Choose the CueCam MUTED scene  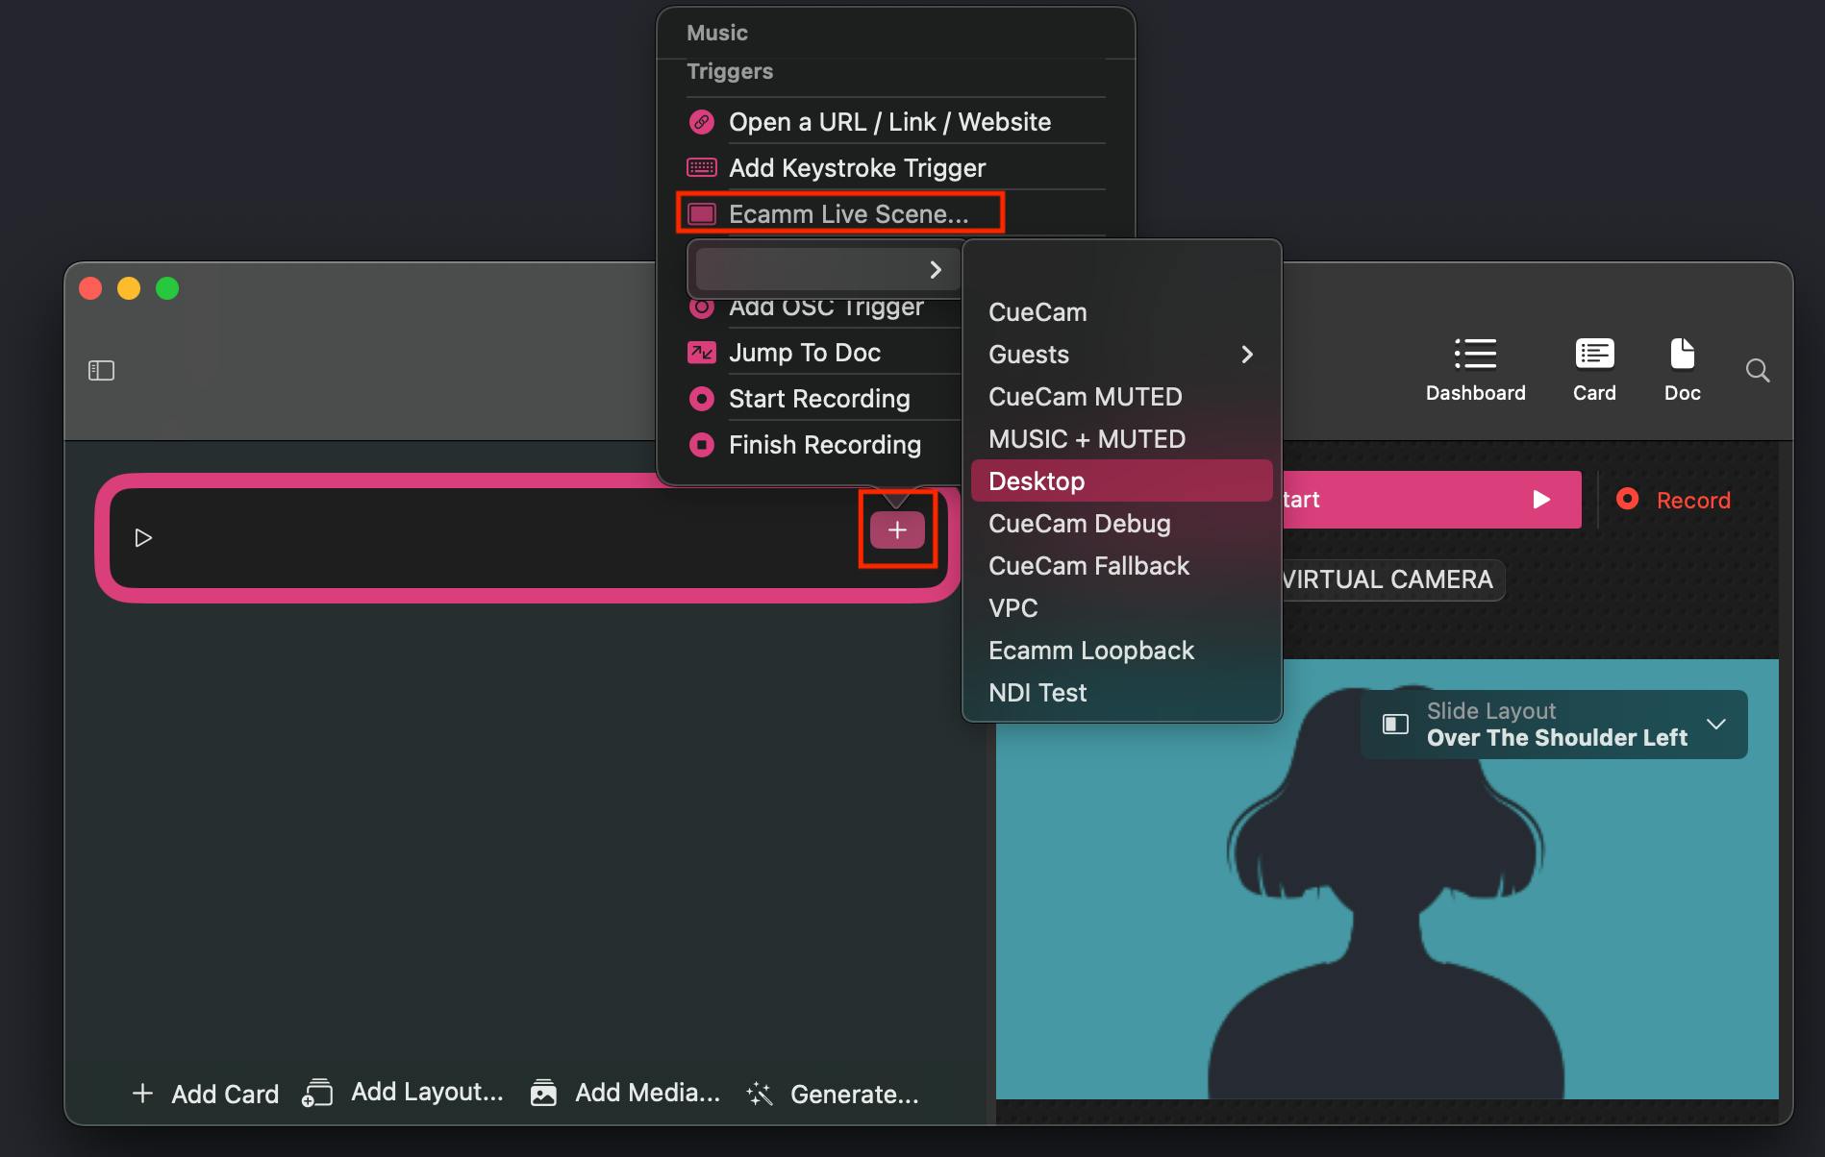pyautogui.click(x=1121, y=397)
